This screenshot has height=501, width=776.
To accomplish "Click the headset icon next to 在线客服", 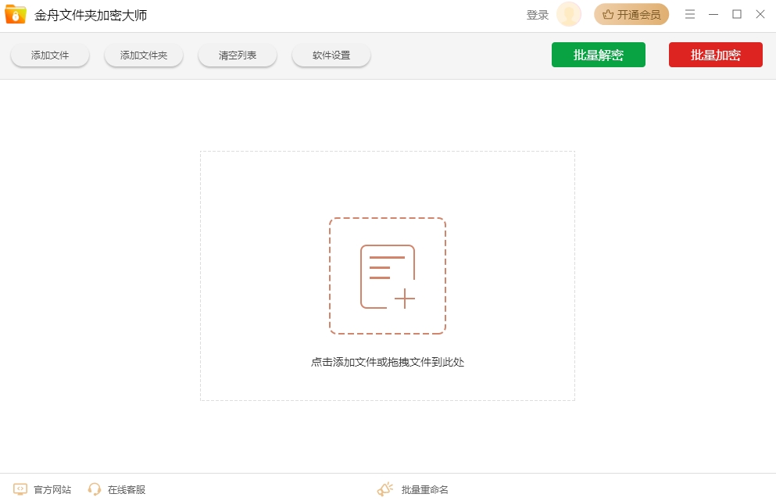I will [95, 489].
